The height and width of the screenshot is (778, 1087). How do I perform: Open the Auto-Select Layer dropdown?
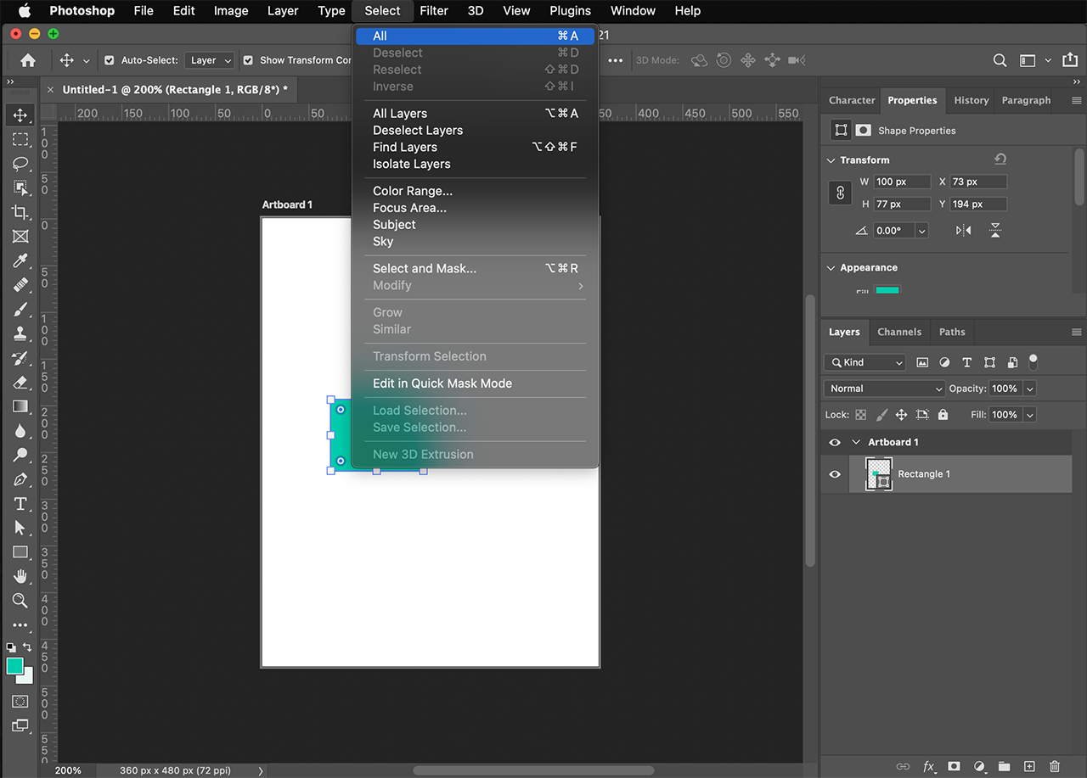coord(210,60)
